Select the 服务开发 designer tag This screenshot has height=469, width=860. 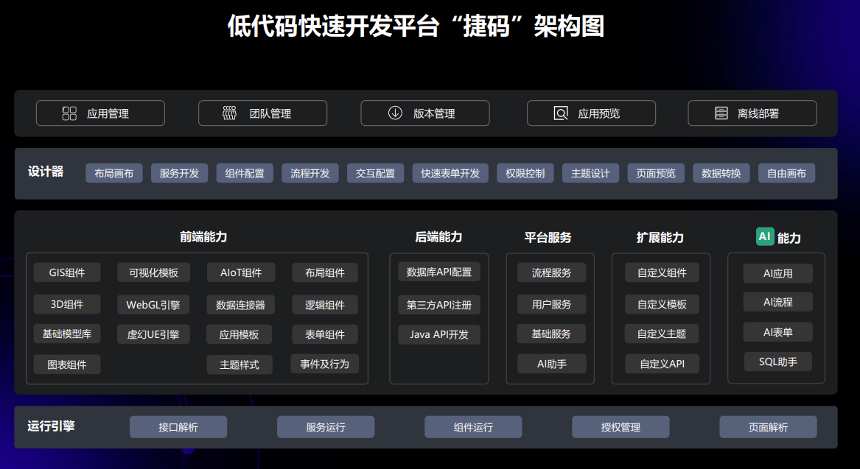point(179,173)
